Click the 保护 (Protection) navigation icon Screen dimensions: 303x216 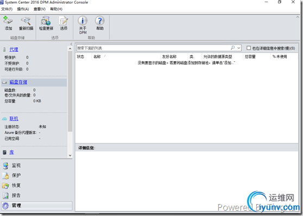point(5,175)
